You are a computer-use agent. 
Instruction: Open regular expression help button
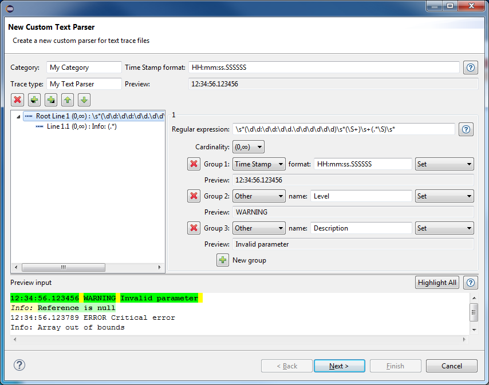pyautogui.click(x=466, y=129)
